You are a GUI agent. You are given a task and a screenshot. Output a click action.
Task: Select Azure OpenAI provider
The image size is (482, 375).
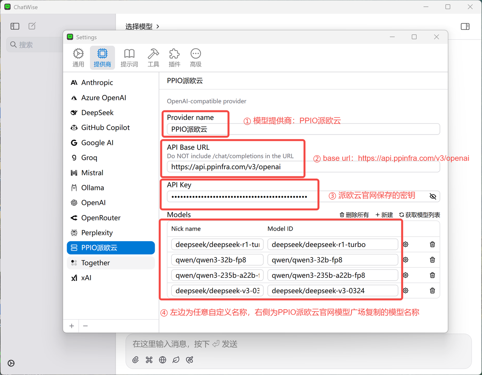tap(111, 98)
